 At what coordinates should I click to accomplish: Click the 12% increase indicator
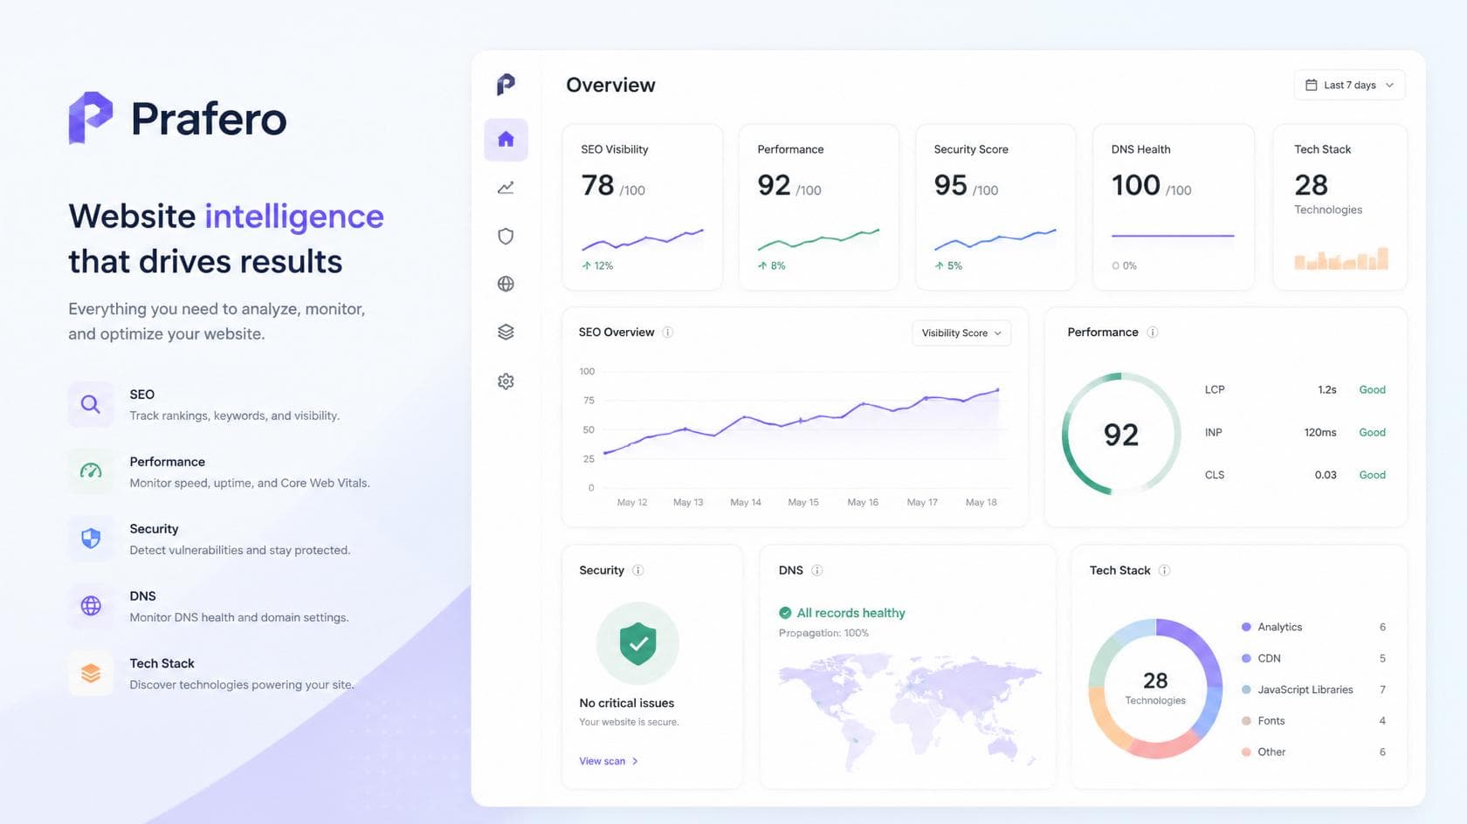point(598,265)
